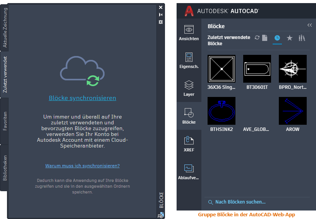Toggle auto-hide on the Blöcke palette
The image size is (316, 219).
[161, 15]
